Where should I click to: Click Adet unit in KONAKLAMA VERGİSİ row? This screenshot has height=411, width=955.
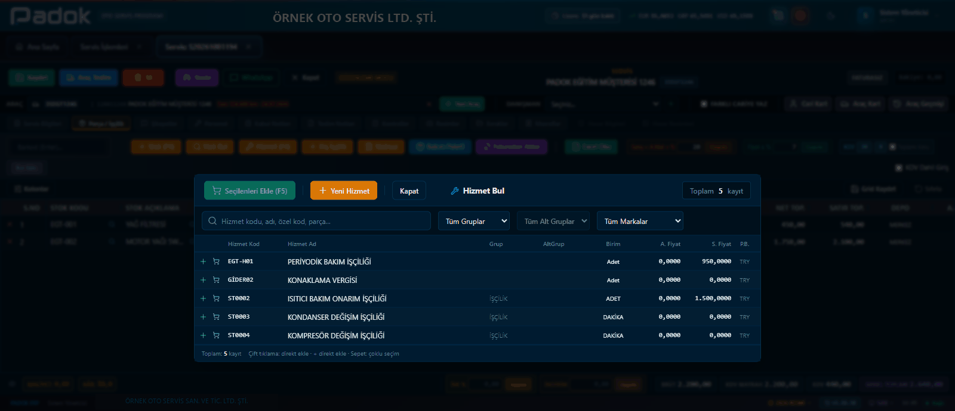coord(613,280)
